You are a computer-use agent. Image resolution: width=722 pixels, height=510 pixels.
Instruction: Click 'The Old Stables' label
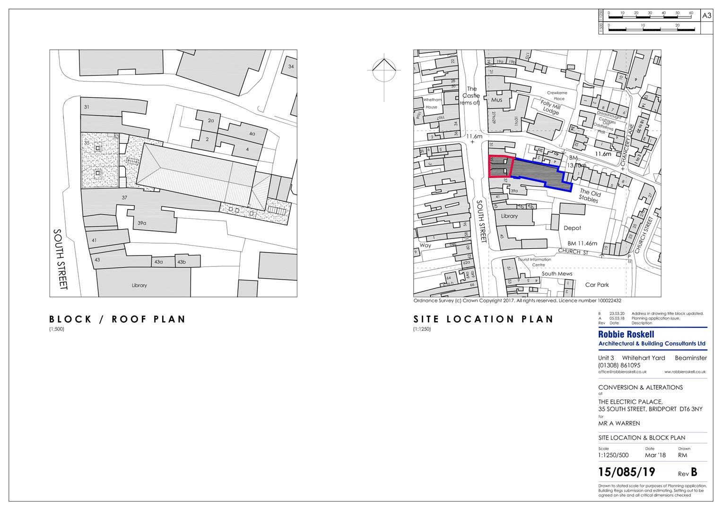(x=590, y=196)
